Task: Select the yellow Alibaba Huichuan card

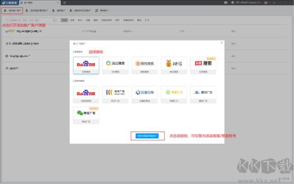Action: [x=174, y=94]
